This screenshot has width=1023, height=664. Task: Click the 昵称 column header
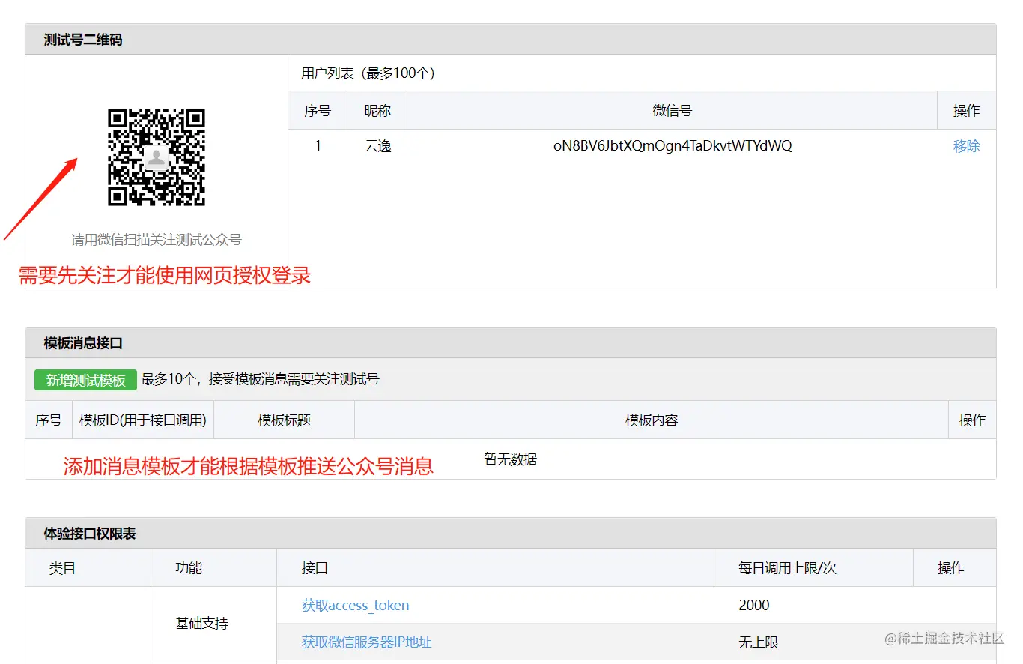click(x=377, y=111)
